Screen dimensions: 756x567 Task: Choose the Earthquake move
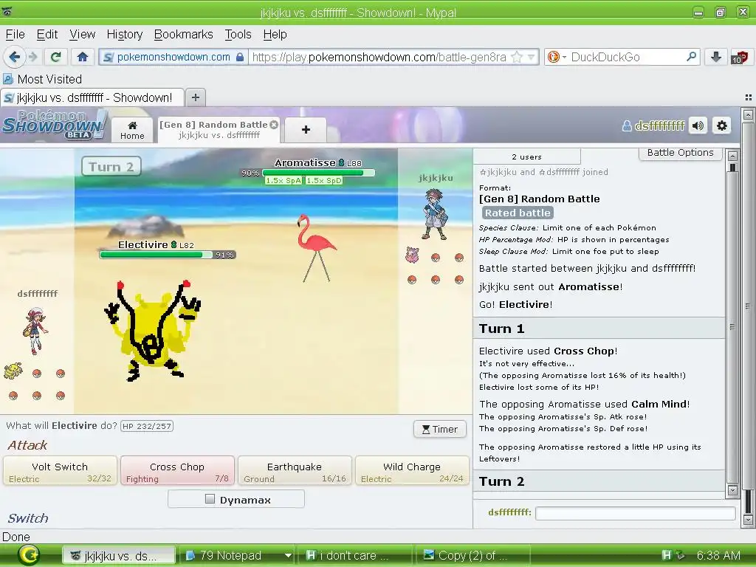[295, 470]
